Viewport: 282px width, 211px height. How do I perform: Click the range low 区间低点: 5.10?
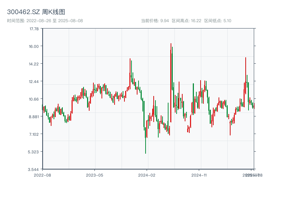click(218, 21)
